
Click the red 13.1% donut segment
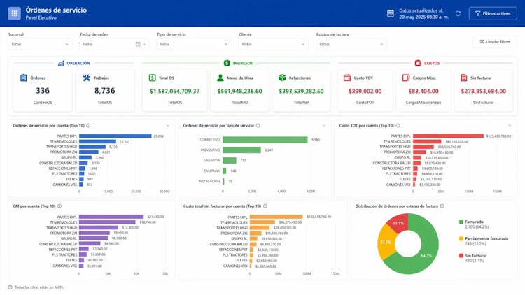pyautogui.click(x=398, y=223)
